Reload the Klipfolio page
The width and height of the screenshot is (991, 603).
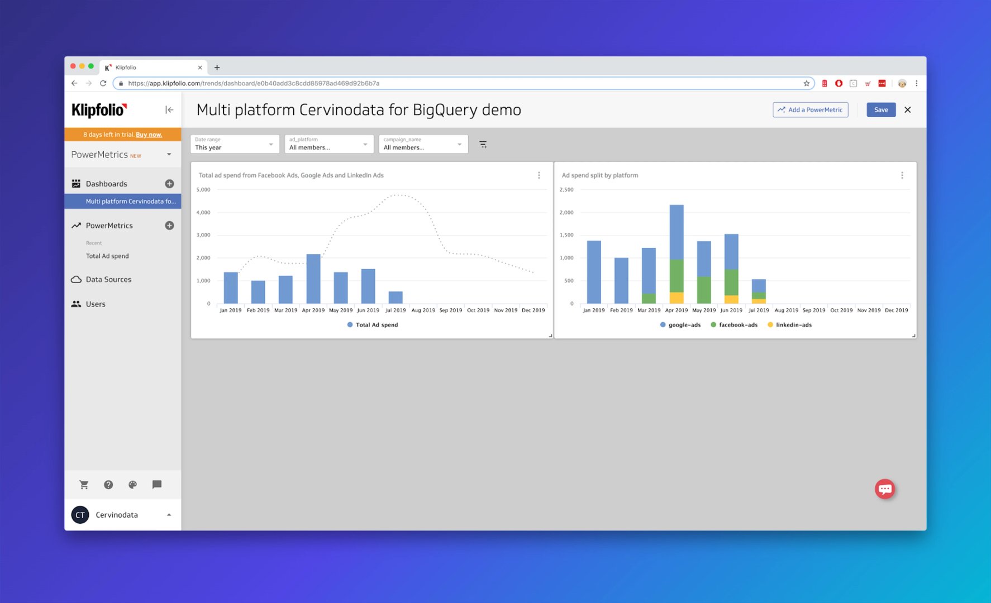tap(103, 83)
